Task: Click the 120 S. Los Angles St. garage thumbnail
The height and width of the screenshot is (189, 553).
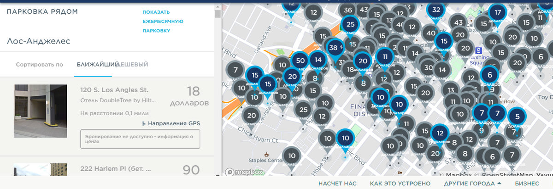Action: [x=41, y=111]
